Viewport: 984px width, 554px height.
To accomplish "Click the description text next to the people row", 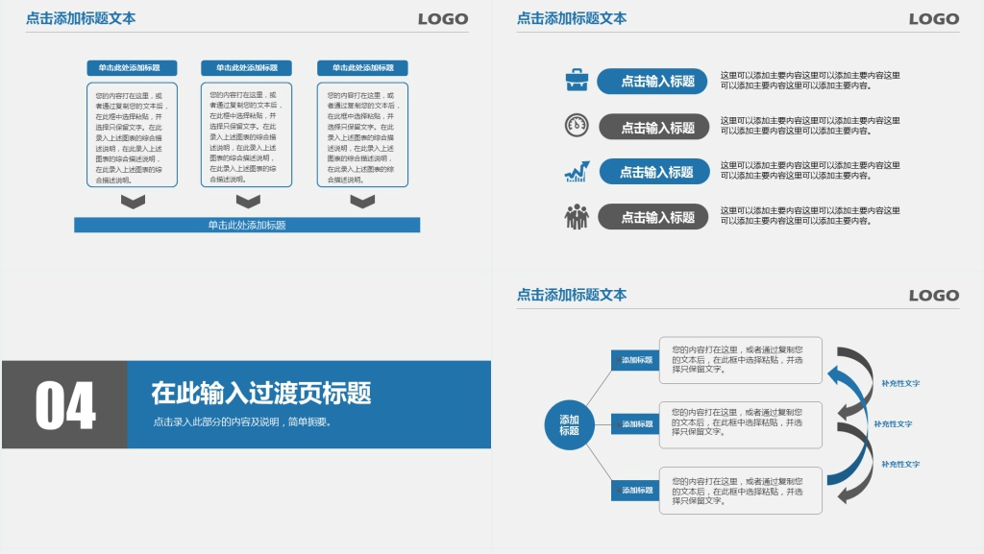I will (x=809, y=216).
